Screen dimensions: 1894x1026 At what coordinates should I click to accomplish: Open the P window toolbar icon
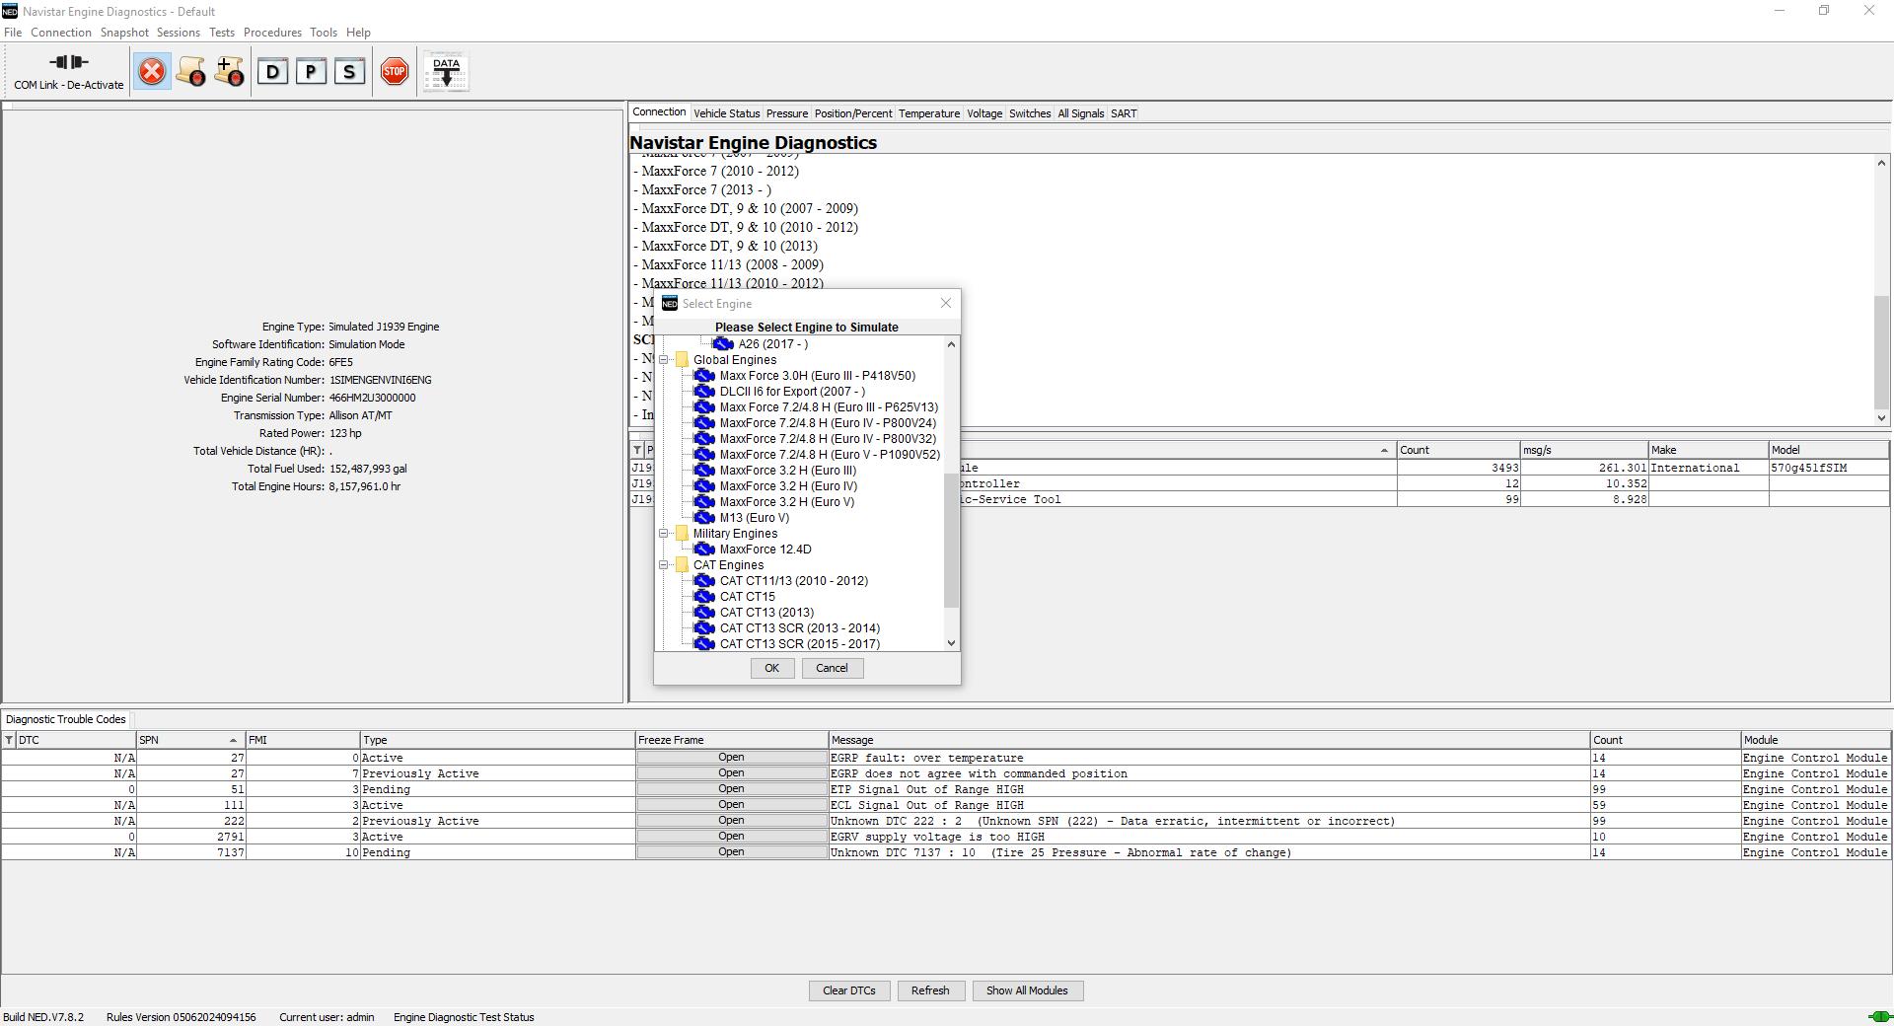pos(311,70)
